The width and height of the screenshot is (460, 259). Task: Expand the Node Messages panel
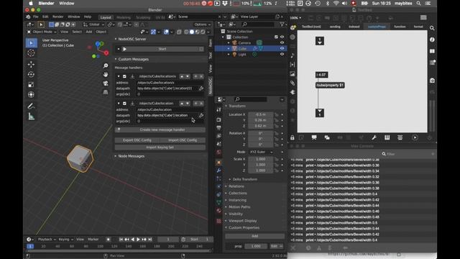(x=116, y=156)
